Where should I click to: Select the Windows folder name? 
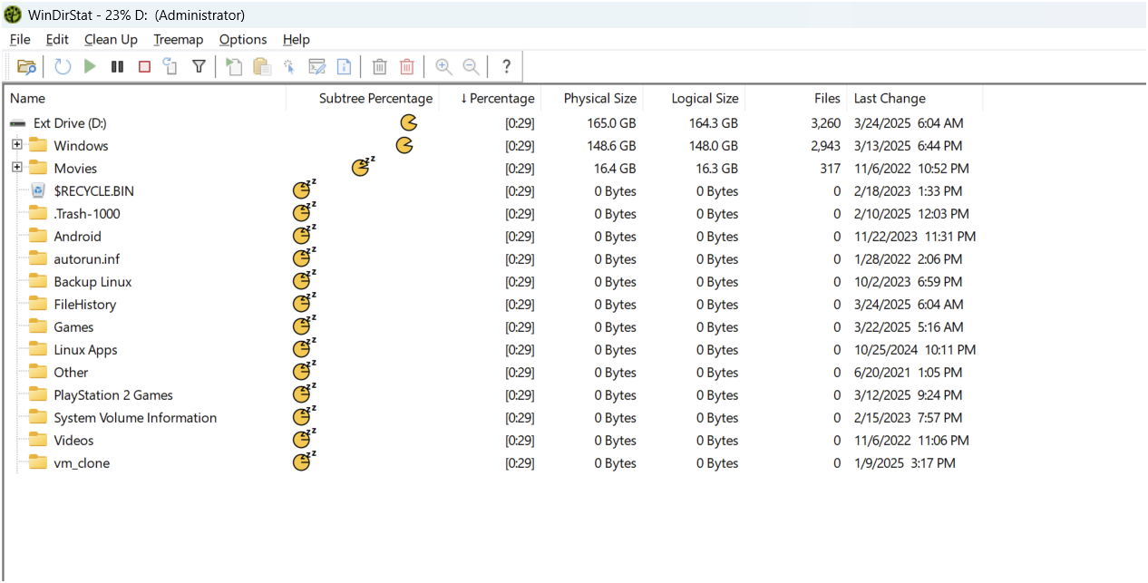coord(81,146)
